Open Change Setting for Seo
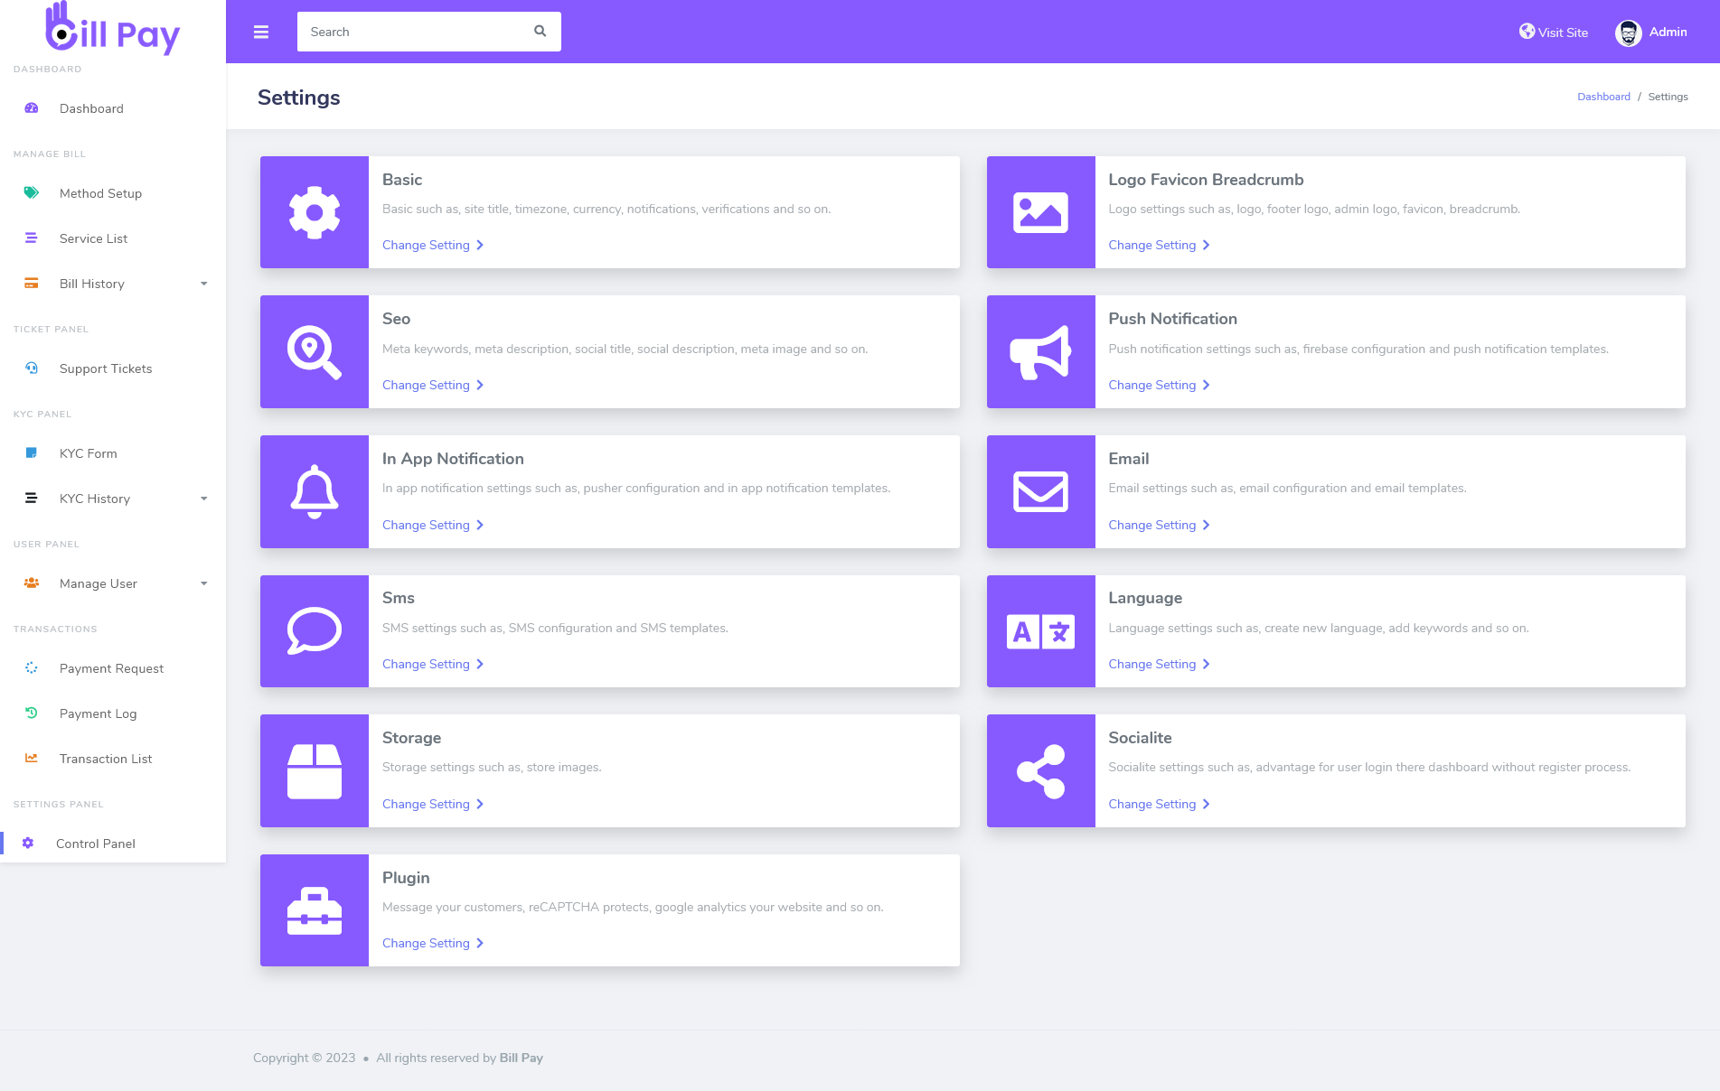 (x=433, y=385)
